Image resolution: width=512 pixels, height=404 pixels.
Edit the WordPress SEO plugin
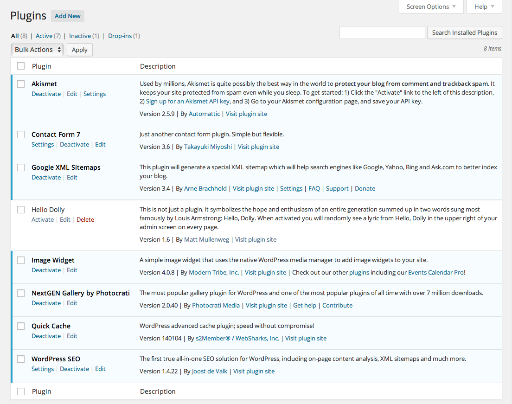pyautogui.click(x=100, y=369)
